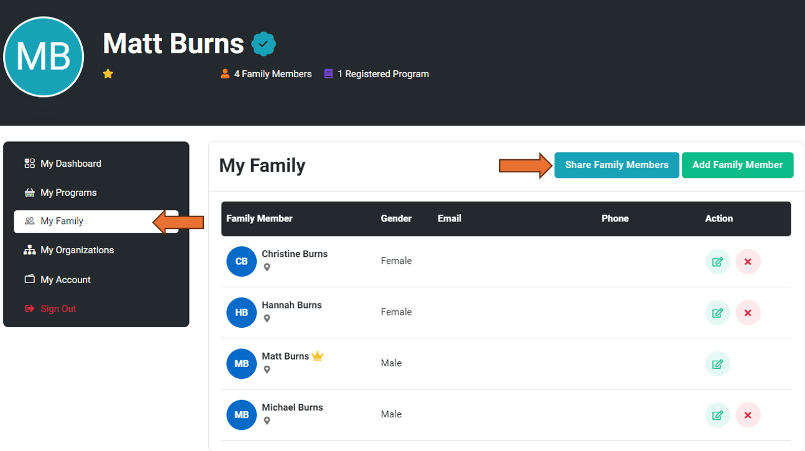Click 1 Registered Program text
The image size is (805, 451).
tap(383, 74)
